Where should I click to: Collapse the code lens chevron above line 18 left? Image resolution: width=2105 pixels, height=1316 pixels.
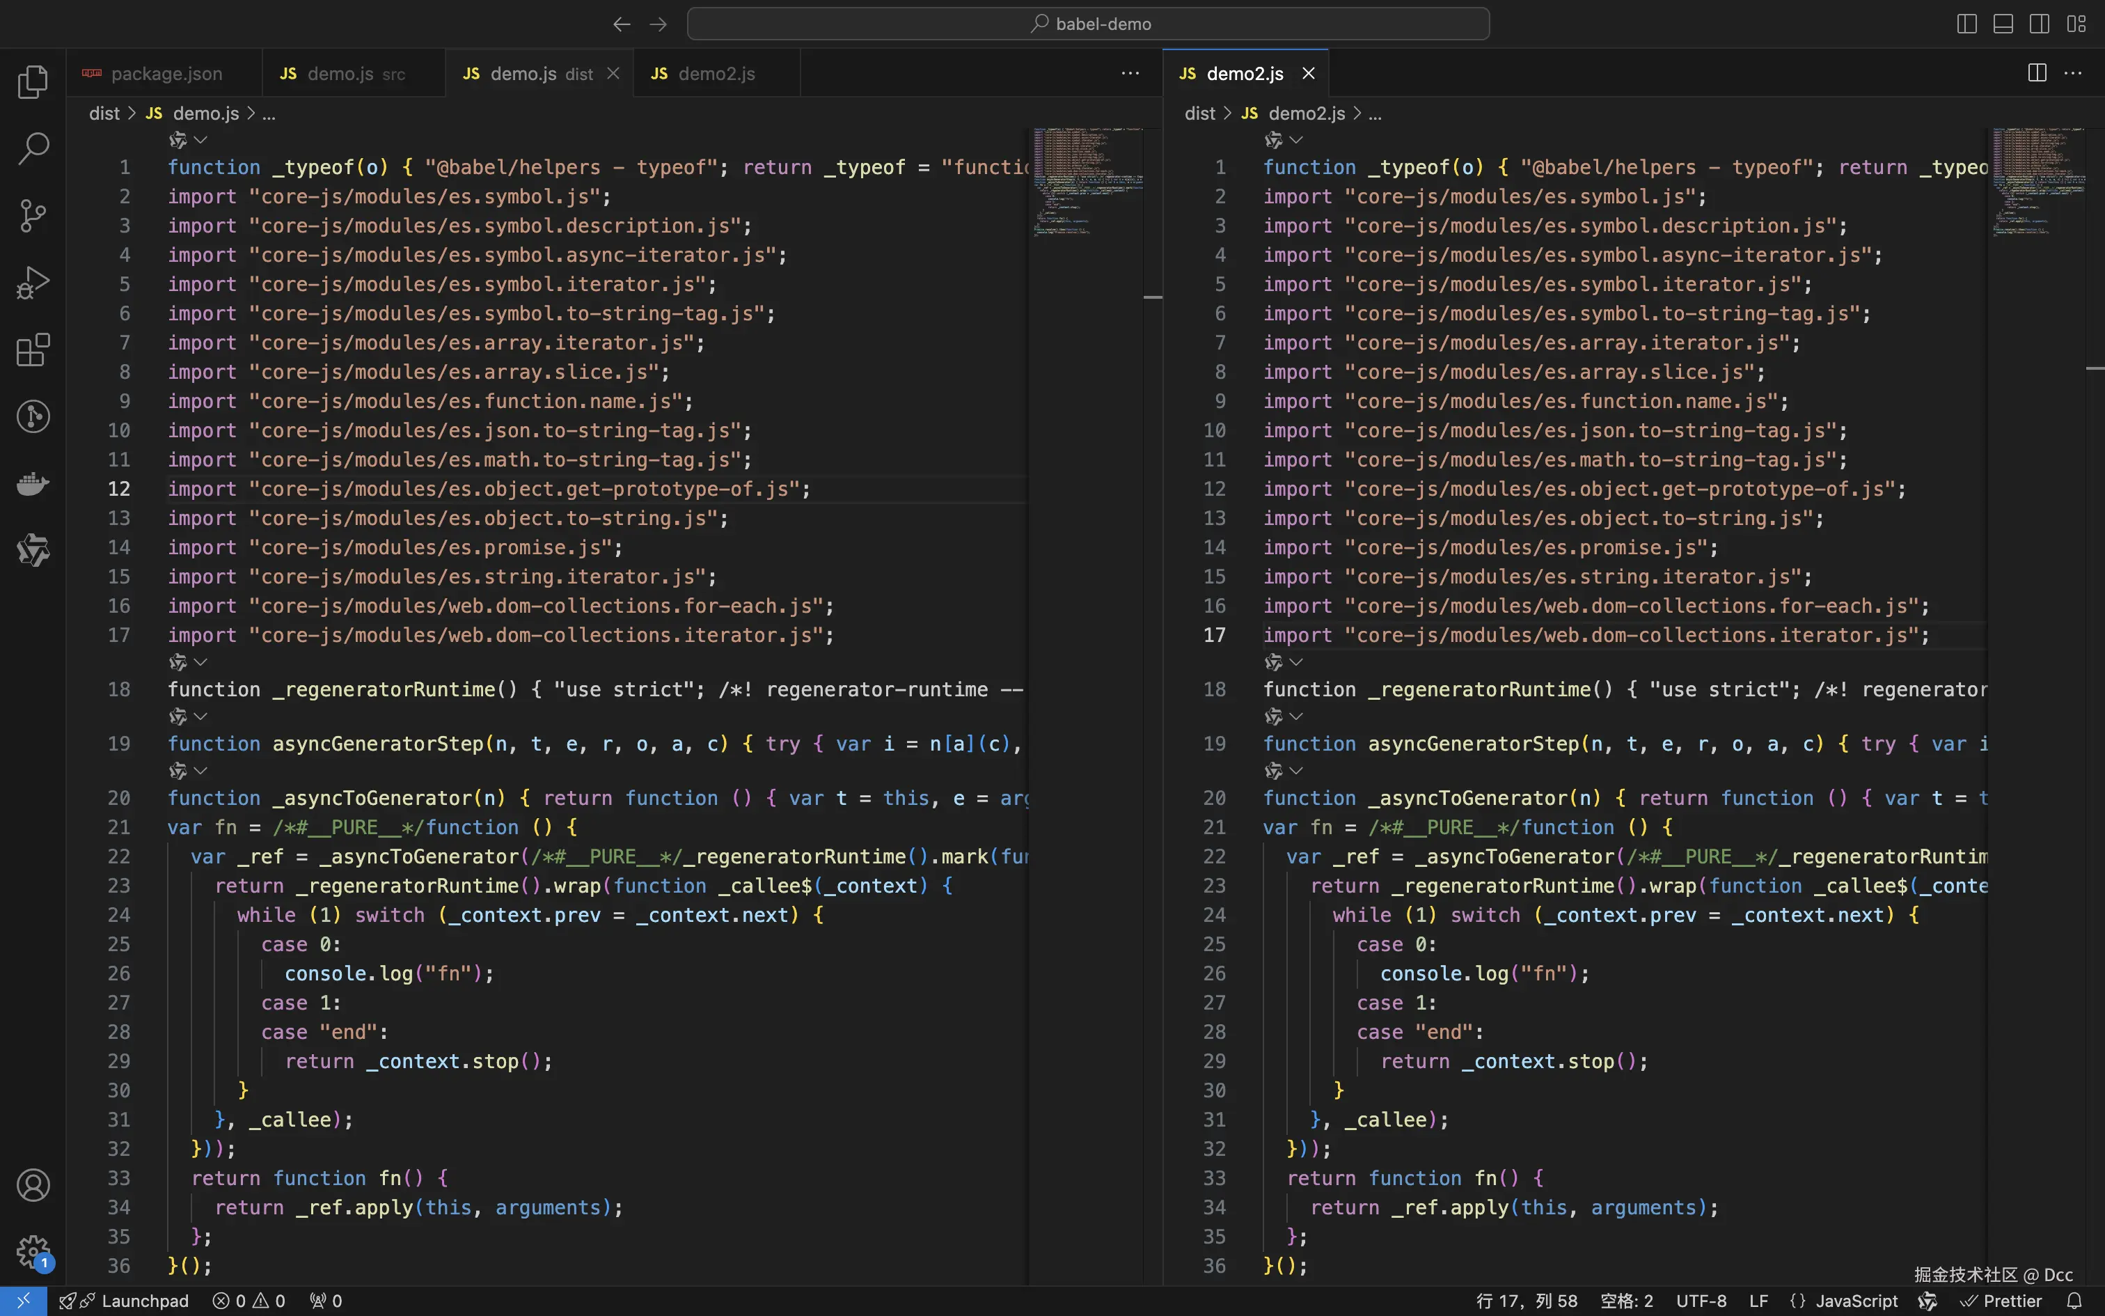tap(201, 662)
